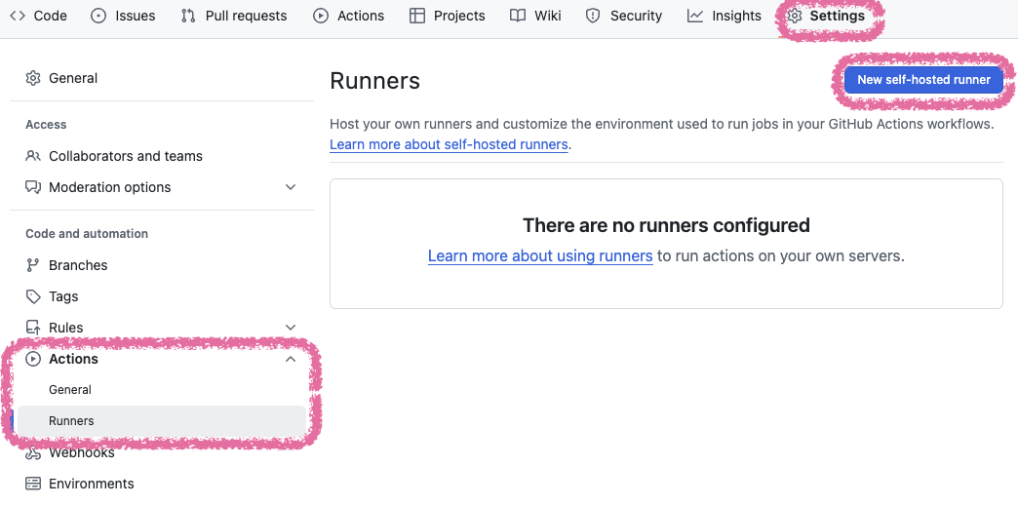Switch to Pull requests tab

click(234, 16)
